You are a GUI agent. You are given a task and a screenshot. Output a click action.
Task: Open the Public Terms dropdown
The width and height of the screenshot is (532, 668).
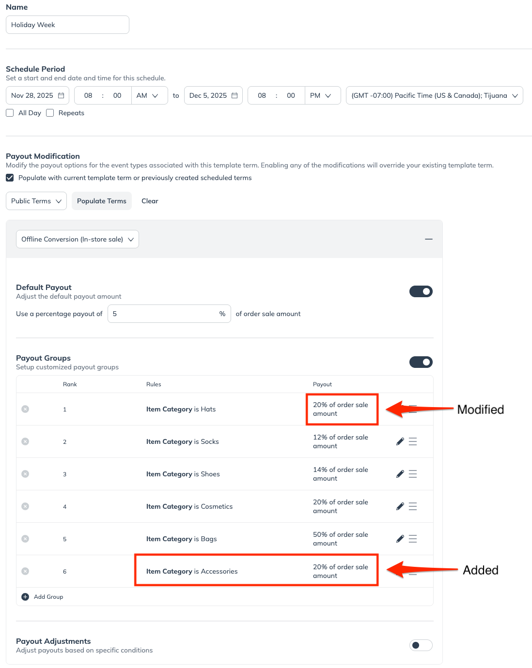point(36,201)
